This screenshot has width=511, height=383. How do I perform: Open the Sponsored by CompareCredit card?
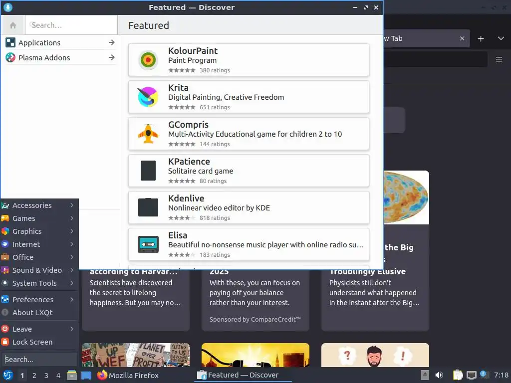[x=255, y=300]
